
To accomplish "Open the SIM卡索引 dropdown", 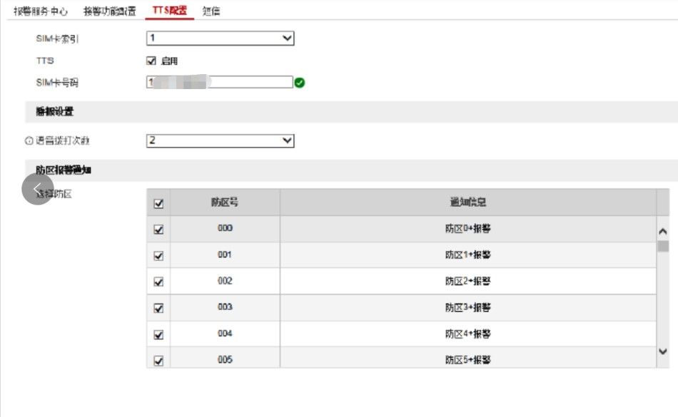I will [x=220, y=38].
